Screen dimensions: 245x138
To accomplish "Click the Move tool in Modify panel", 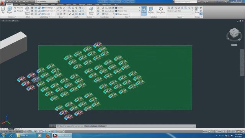I will click(x=77, y=8).
